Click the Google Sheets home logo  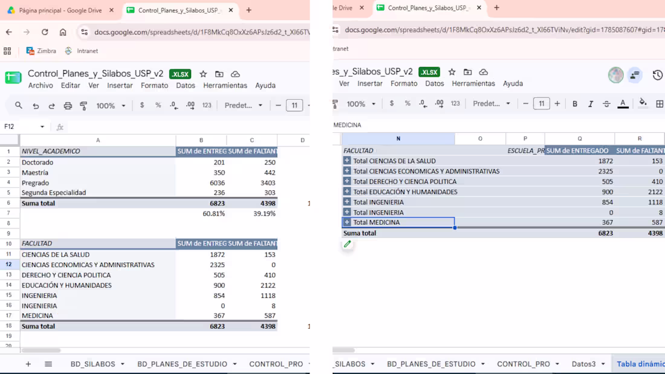13,77
